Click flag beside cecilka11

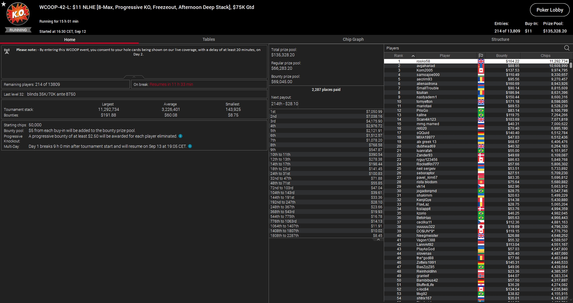click(x=481, y=222)
